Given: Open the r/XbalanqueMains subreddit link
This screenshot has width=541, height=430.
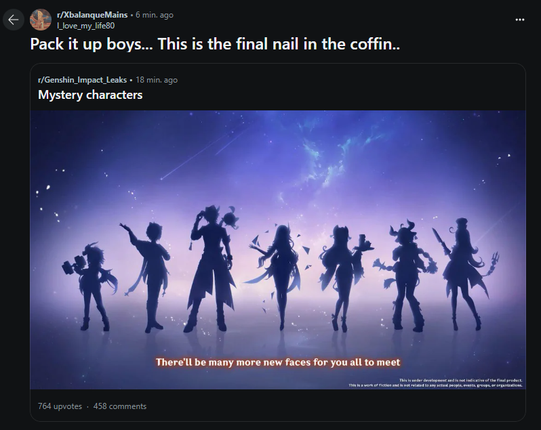Looking at the screenshot, I should click(92, 15).
